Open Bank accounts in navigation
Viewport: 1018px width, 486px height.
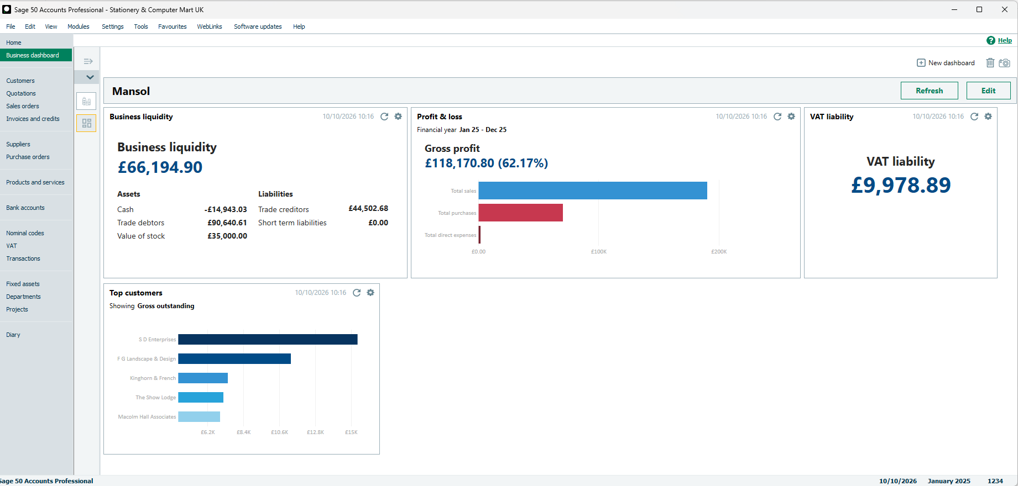tap(25, 208)
